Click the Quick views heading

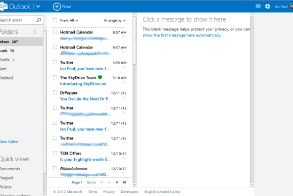click(x=15, y=159)
